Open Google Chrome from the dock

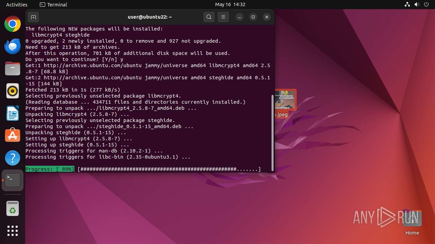13,24
